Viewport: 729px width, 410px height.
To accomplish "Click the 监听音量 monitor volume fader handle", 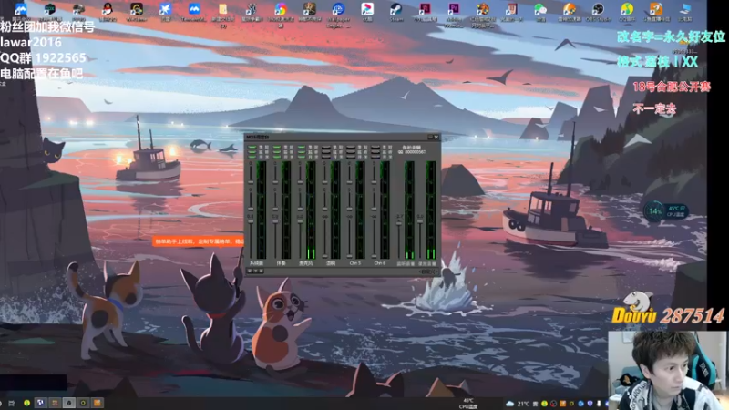I will click(x=399, y=223).
